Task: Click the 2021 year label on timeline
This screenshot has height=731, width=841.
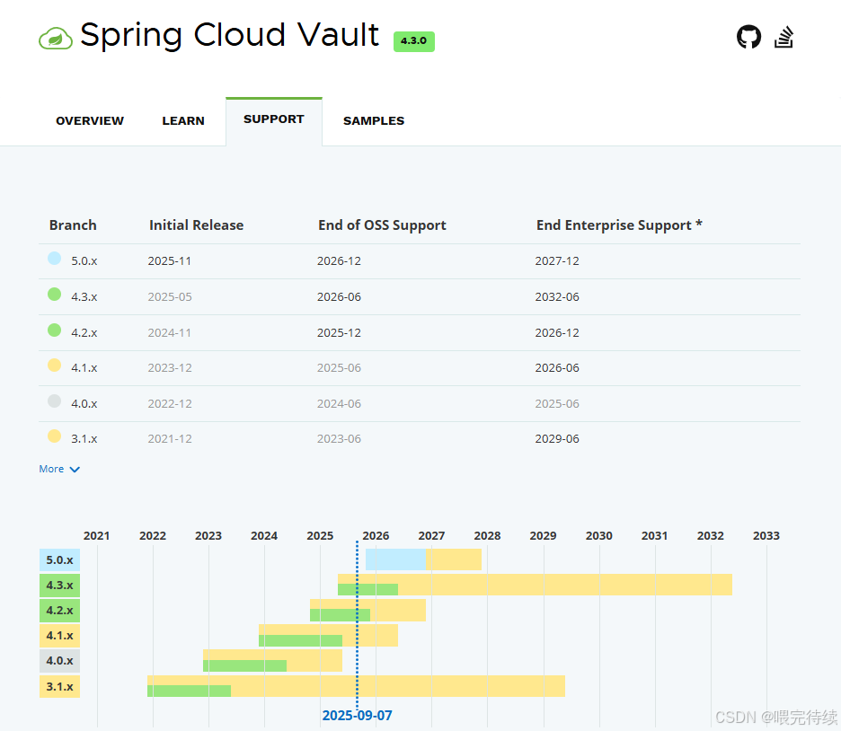Action: click(x=96, y=536)
